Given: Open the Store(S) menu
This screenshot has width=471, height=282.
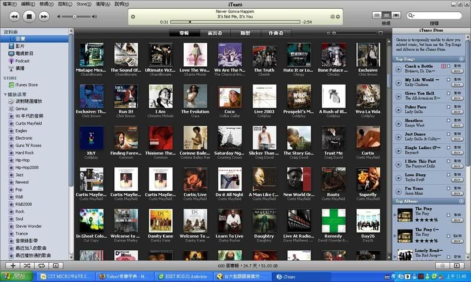Looking at the screenshot, I should 84,4.
